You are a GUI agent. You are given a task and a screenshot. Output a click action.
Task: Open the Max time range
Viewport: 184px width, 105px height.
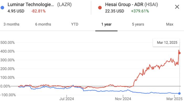(x=170, y=24)
